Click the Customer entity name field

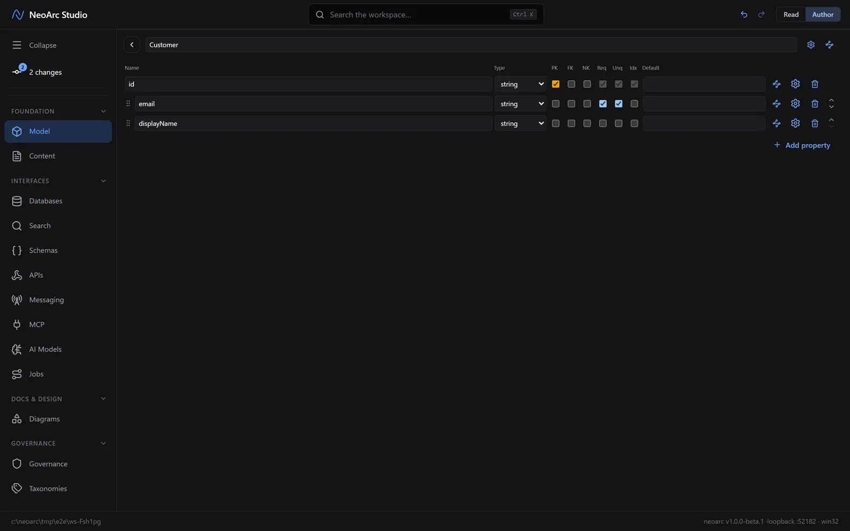point(471,45)
